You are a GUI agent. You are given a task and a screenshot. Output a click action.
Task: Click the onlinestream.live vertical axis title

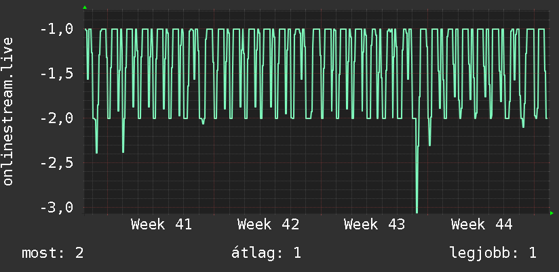point(8,111)
